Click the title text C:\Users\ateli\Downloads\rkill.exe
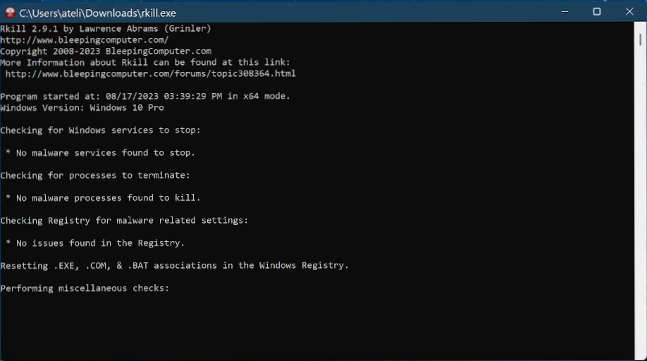The image size is (647, 361). coord(97,13)
